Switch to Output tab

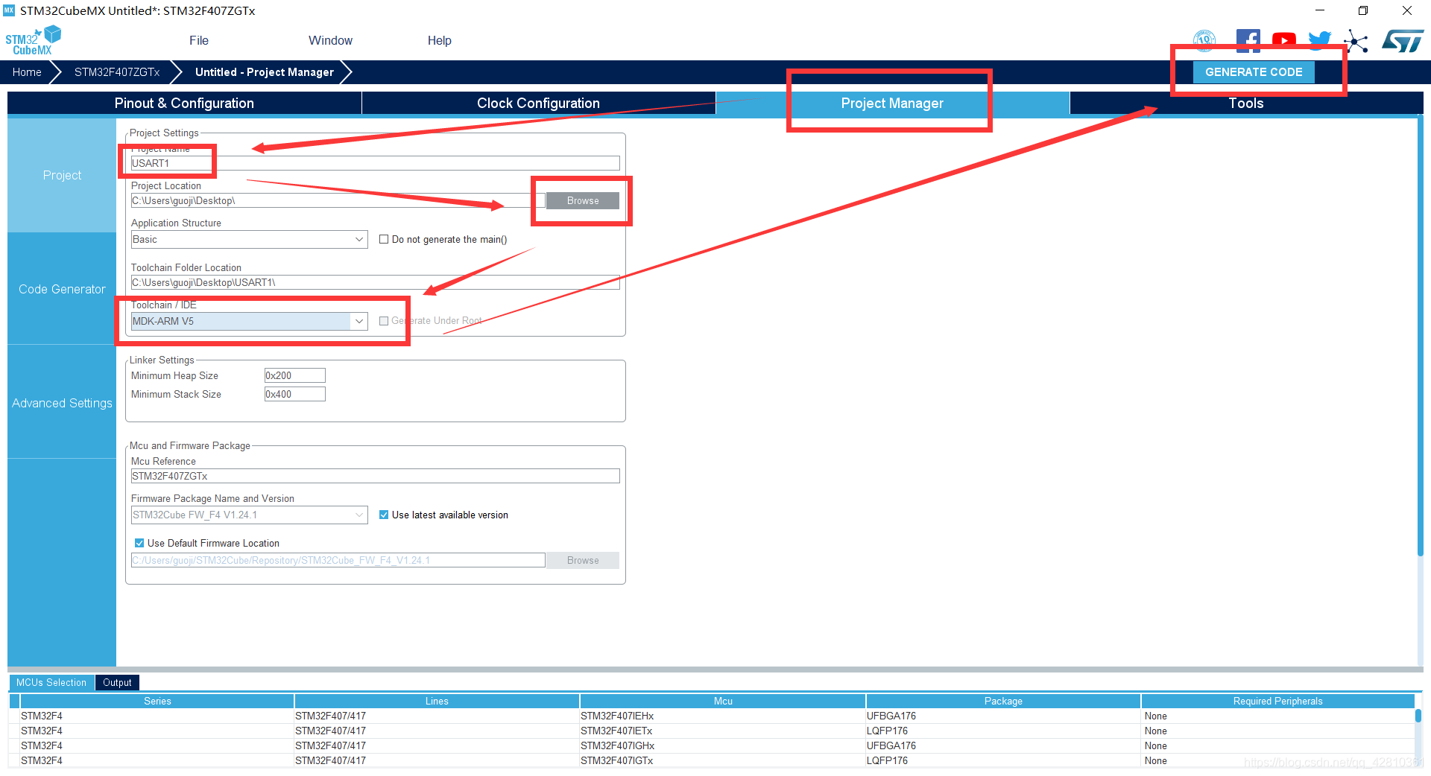[117, 682]
